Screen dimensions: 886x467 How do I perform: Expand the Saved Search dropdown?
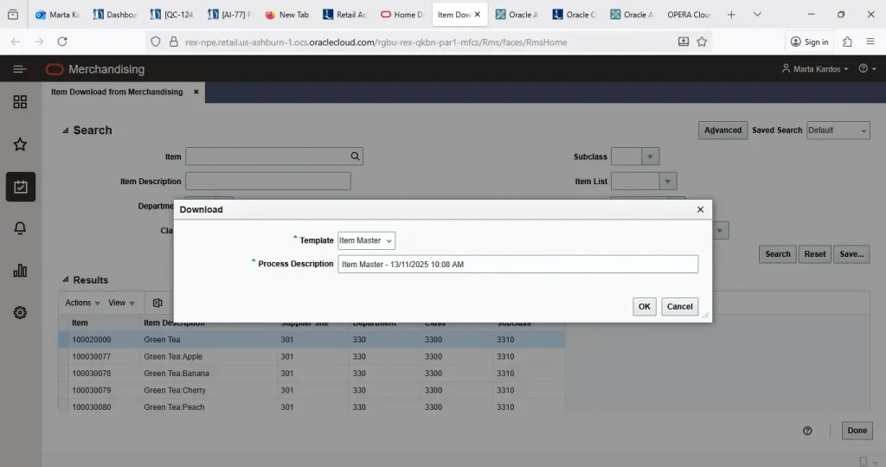click(838, 131)
